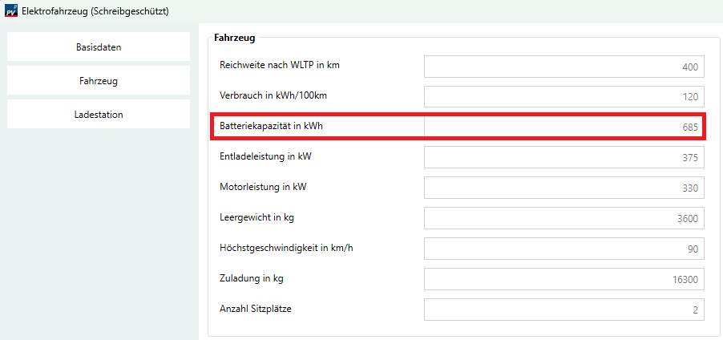Click the 'Zuladung in kg' label text

[x=252, y=278]
